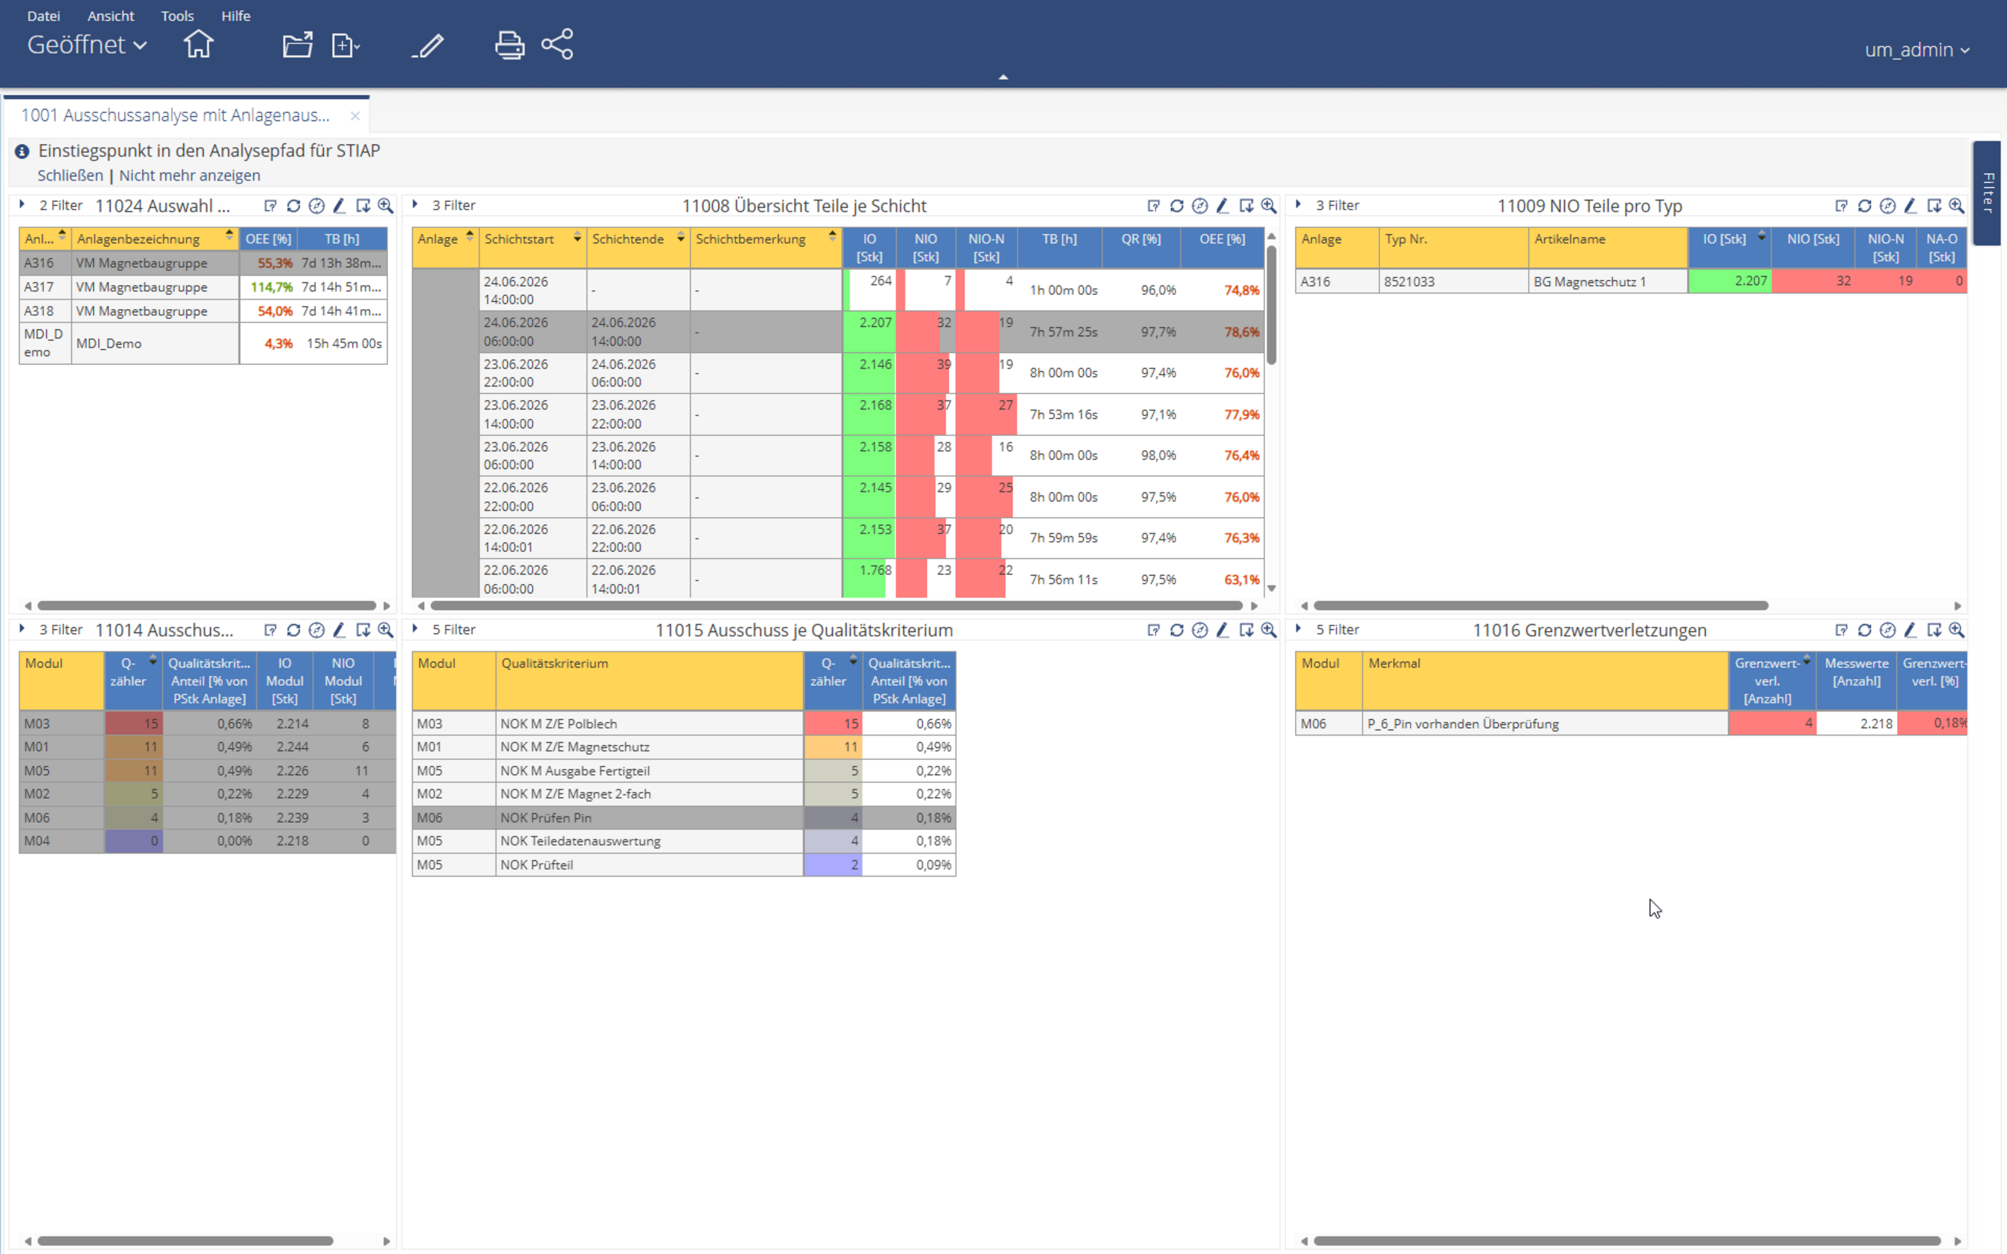Image resolution: width=2007 pixels, height=1254 pixels.
Task: Click the edit pencil in top toolbar
Action: 428,45
